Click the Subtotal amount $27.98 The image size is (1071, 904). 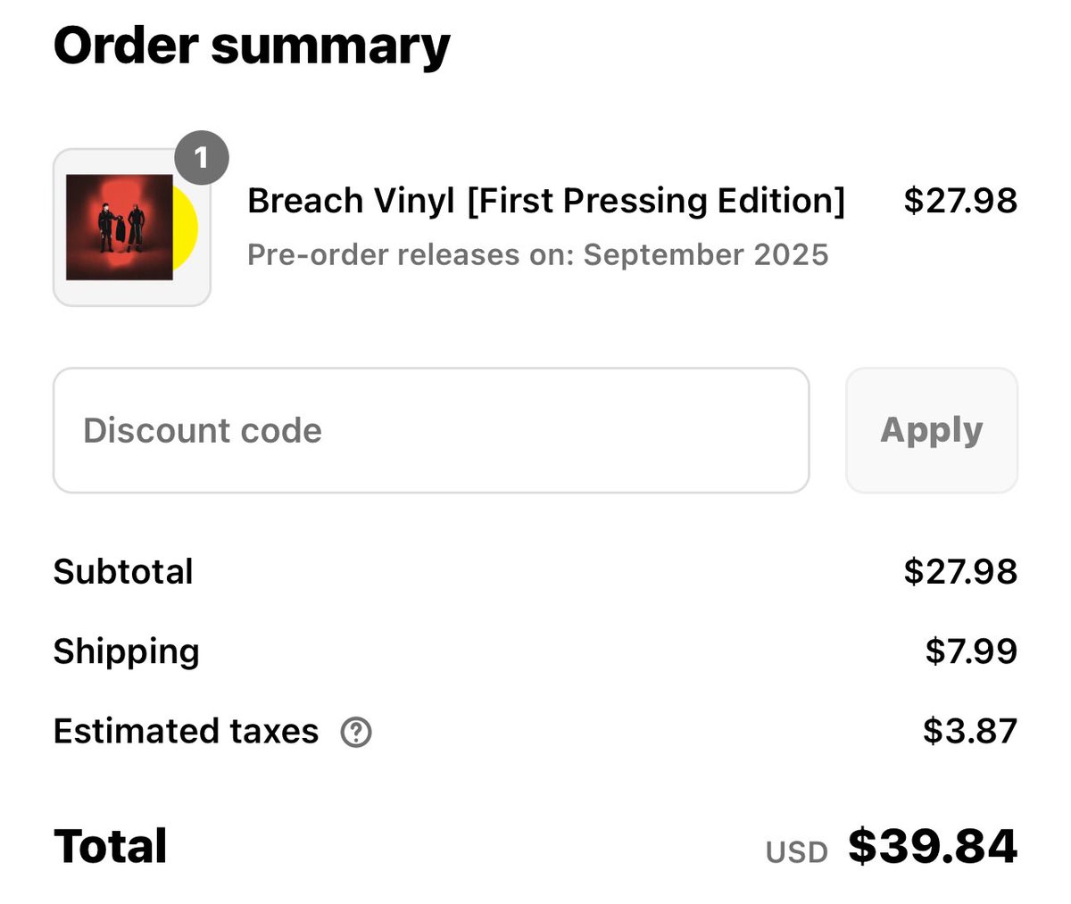coord(960,572)
